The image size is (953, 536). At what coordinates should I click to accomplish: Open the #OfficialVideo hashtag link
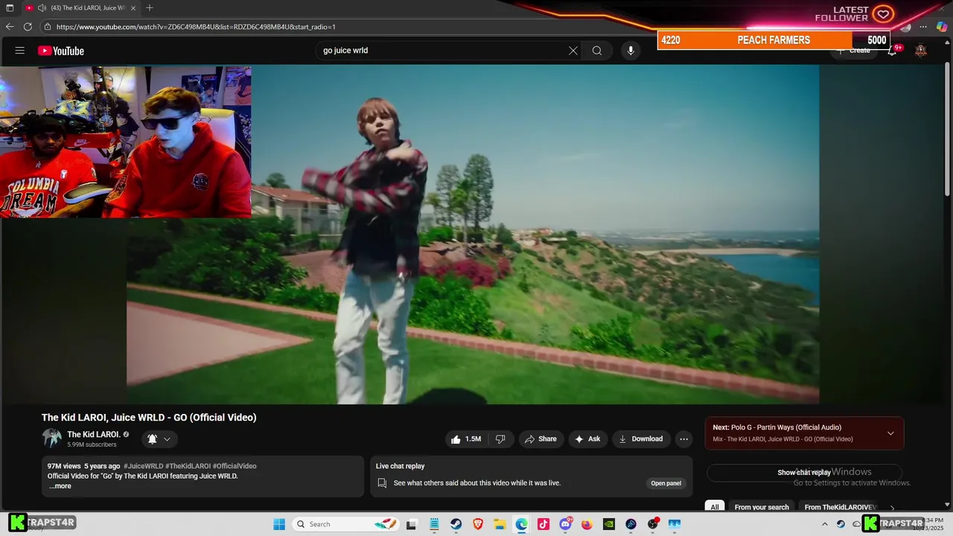(x=235, y=466)
